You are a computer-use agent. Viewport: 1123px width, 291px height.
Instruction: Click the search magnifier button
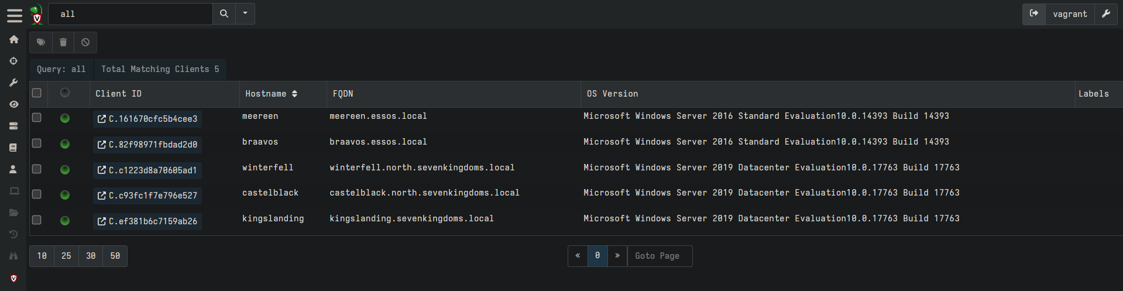(x=224, y=13)
